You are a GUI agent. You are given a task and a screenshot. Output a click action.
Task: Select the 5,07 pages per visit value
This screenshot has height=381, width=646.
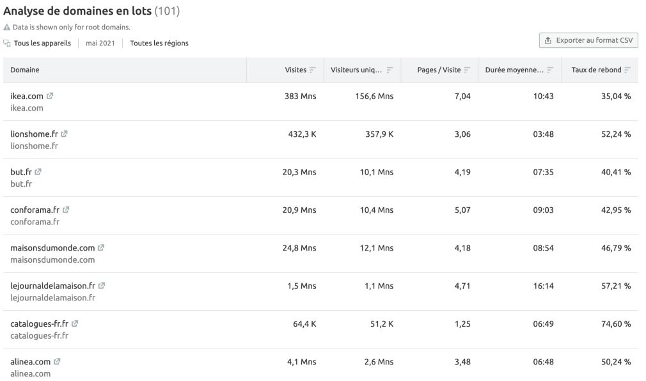click(x=462, y=210)
